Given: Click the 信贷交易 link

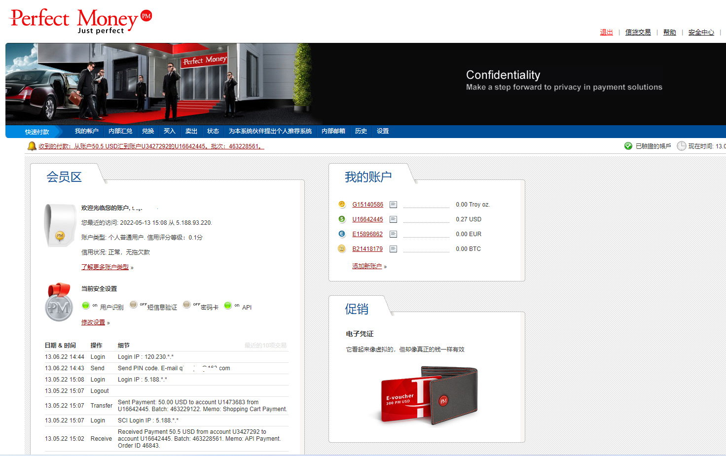Looking at the screenshot, I should (638, 32).
